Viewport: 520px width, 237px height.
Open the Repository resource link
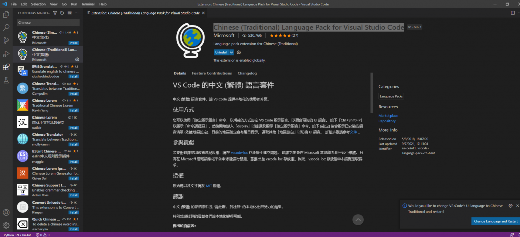coord(387,121)
